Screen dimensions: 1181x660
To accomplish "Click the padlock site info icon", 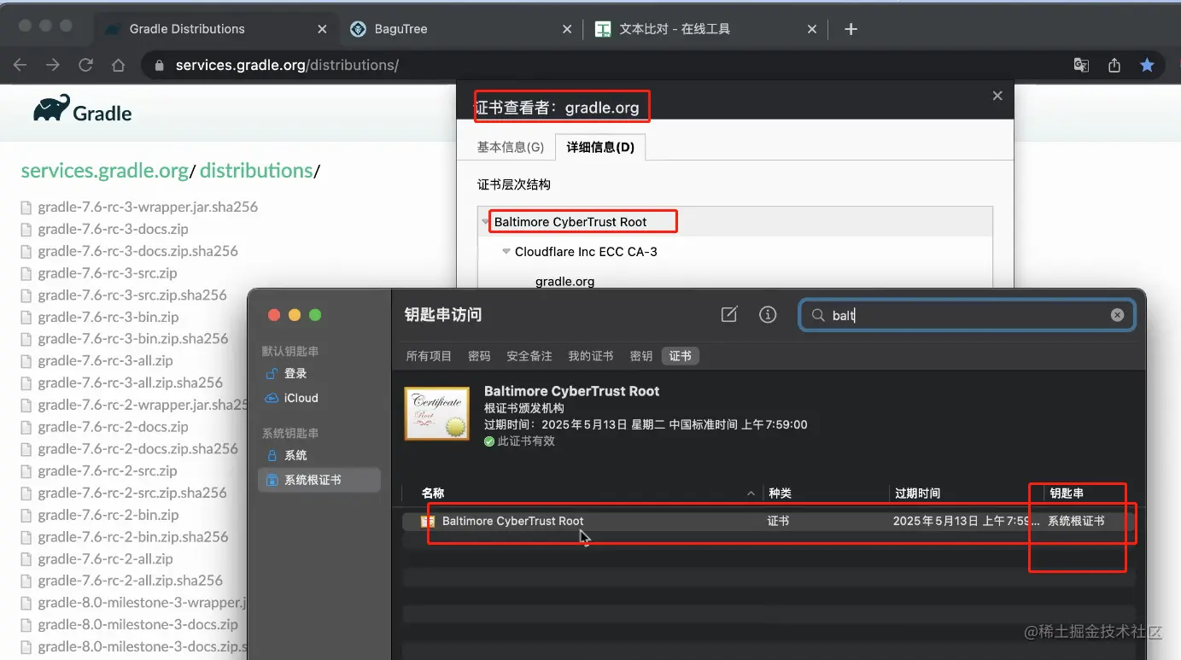I will coord(158,65).
